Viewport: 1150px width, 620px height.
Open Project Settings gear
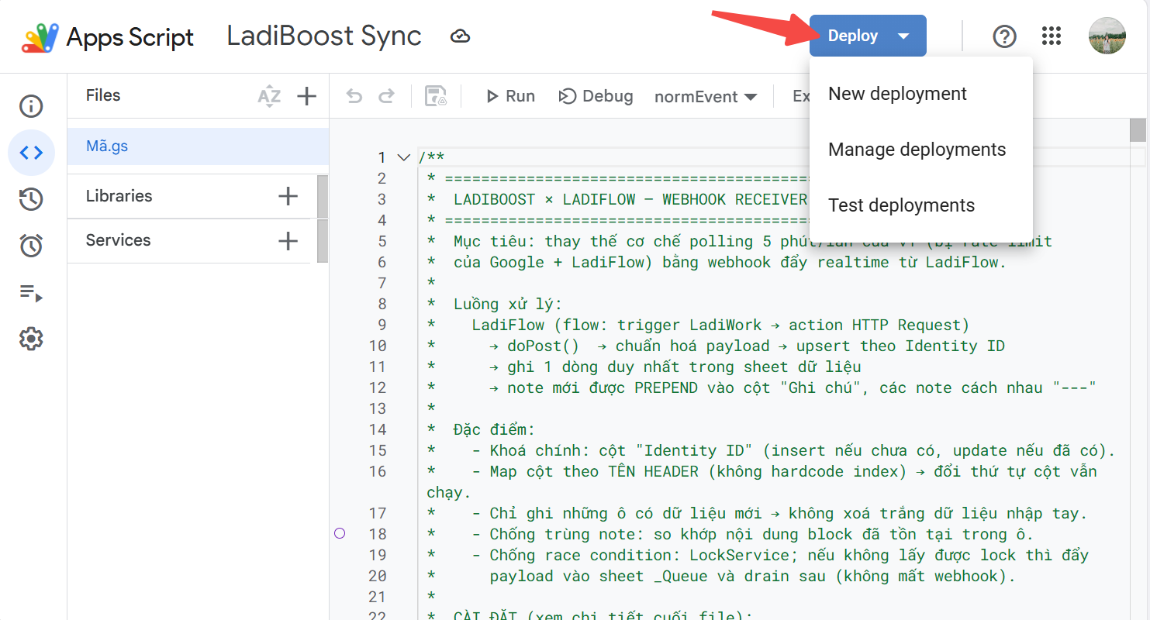(31, 339)
